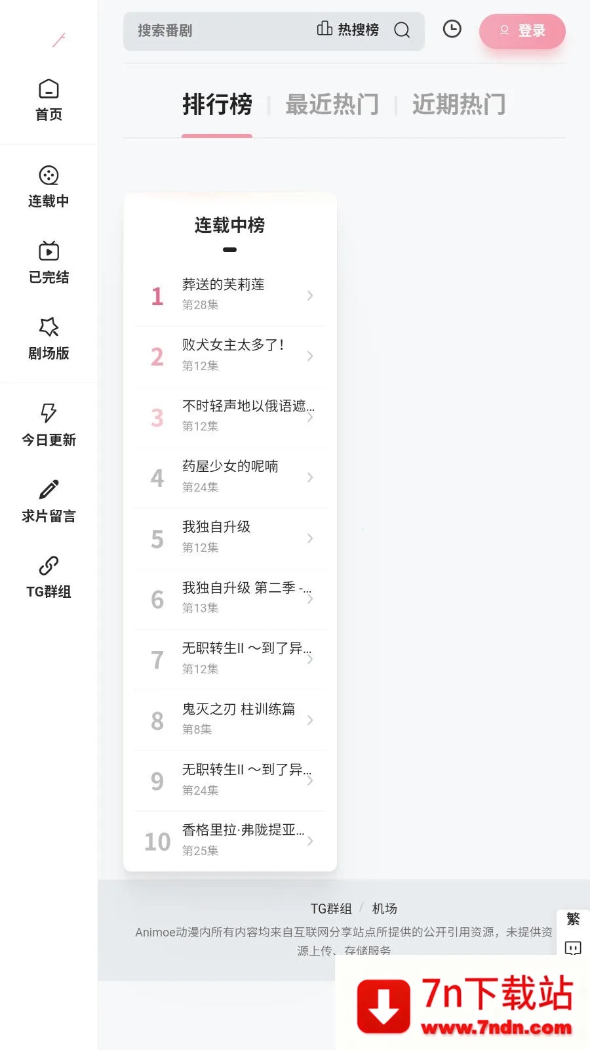Expand the 药屋少女的呢喃 entry chevron

pyautogui.click(x=310, y=478)
